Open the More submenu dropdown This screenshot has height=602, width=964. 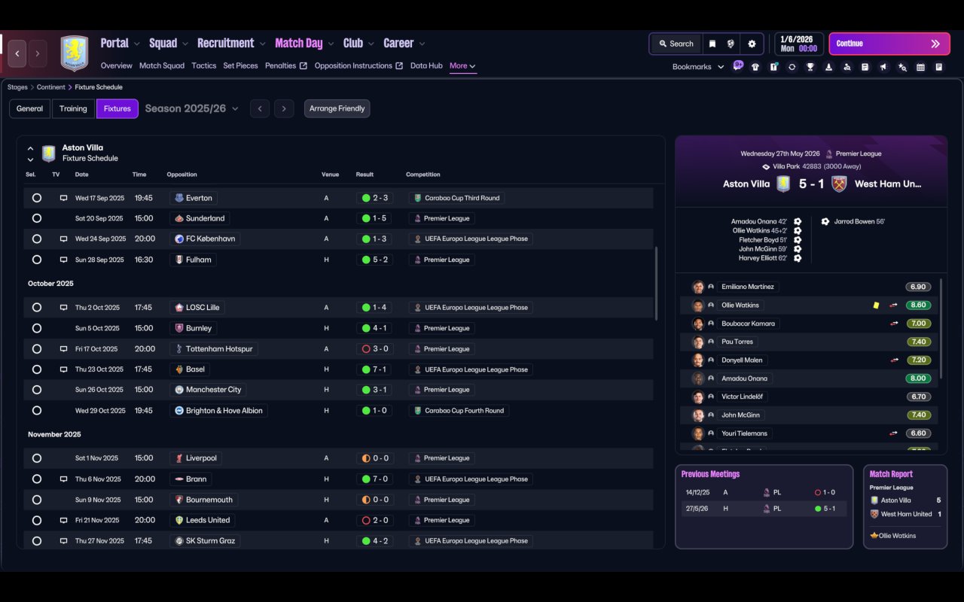[462, 65]
